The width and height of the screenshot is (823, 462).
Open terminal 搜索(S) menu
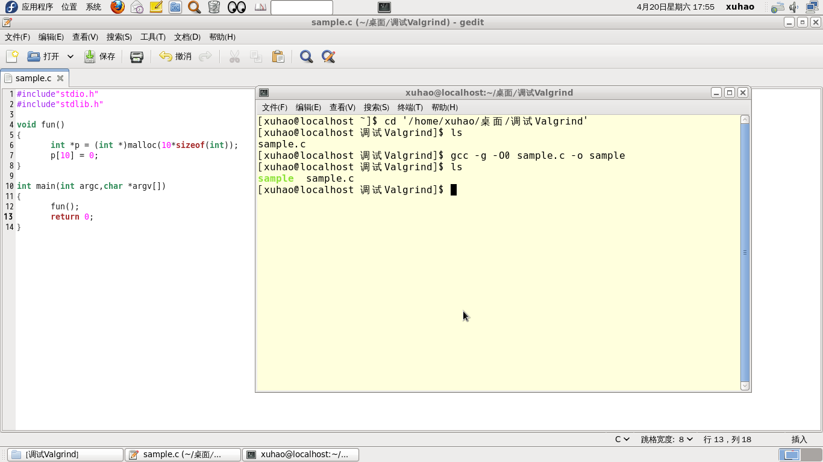click(377, 107)
